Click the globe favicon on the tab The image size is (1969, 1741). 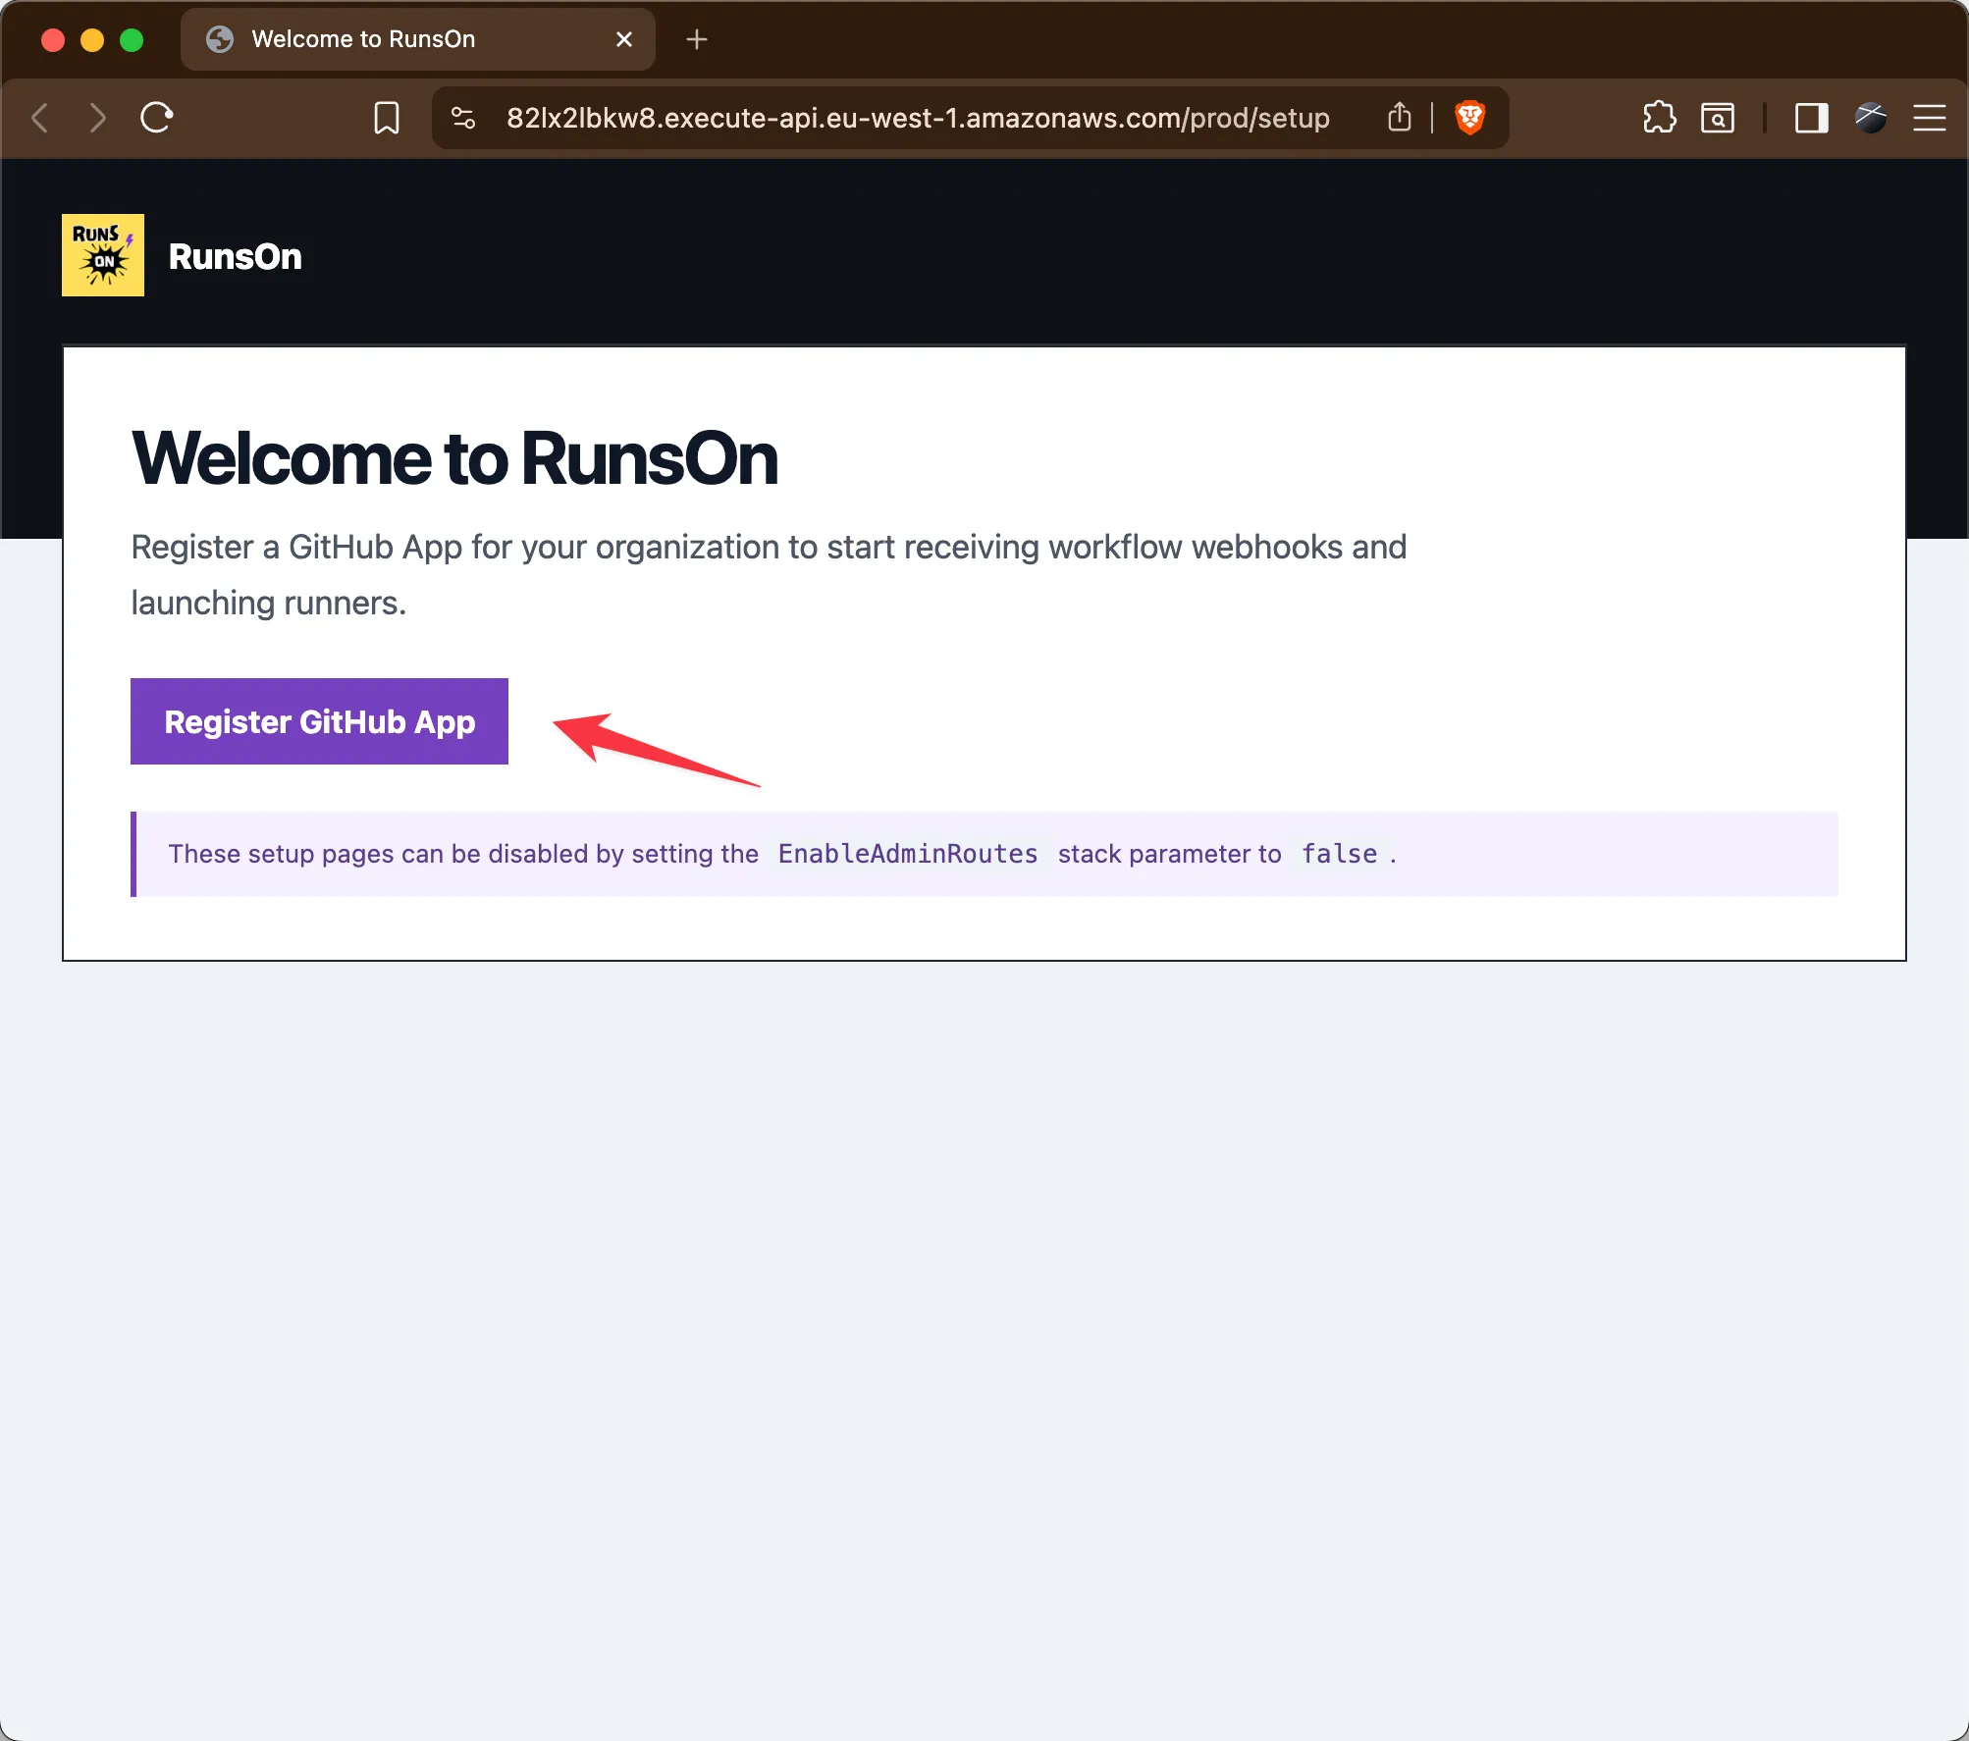coord(220,39)
